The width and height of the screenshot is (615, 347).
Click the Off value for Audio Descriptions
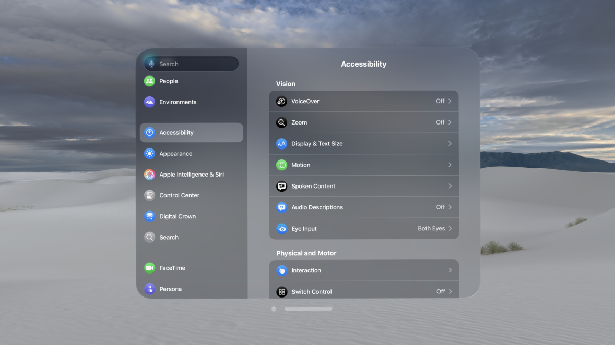coord(440,207)
